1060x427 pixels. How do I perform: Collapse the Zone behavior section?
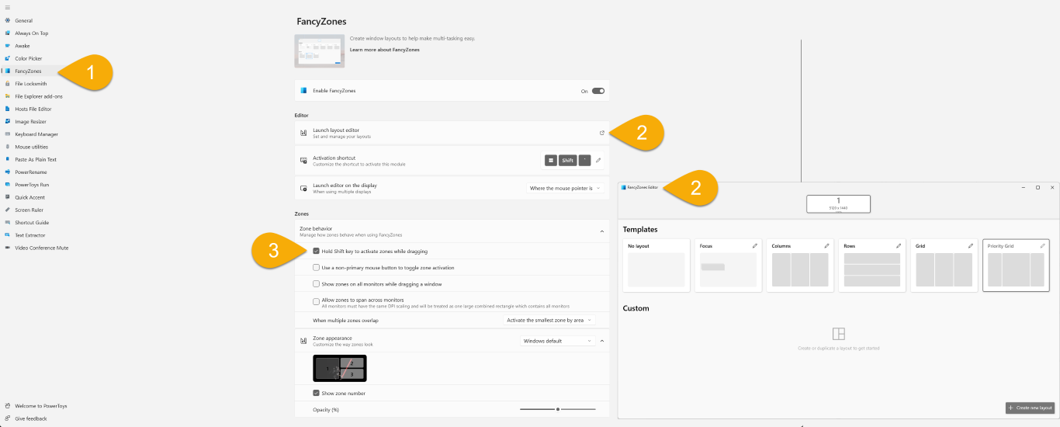point(602,231)
